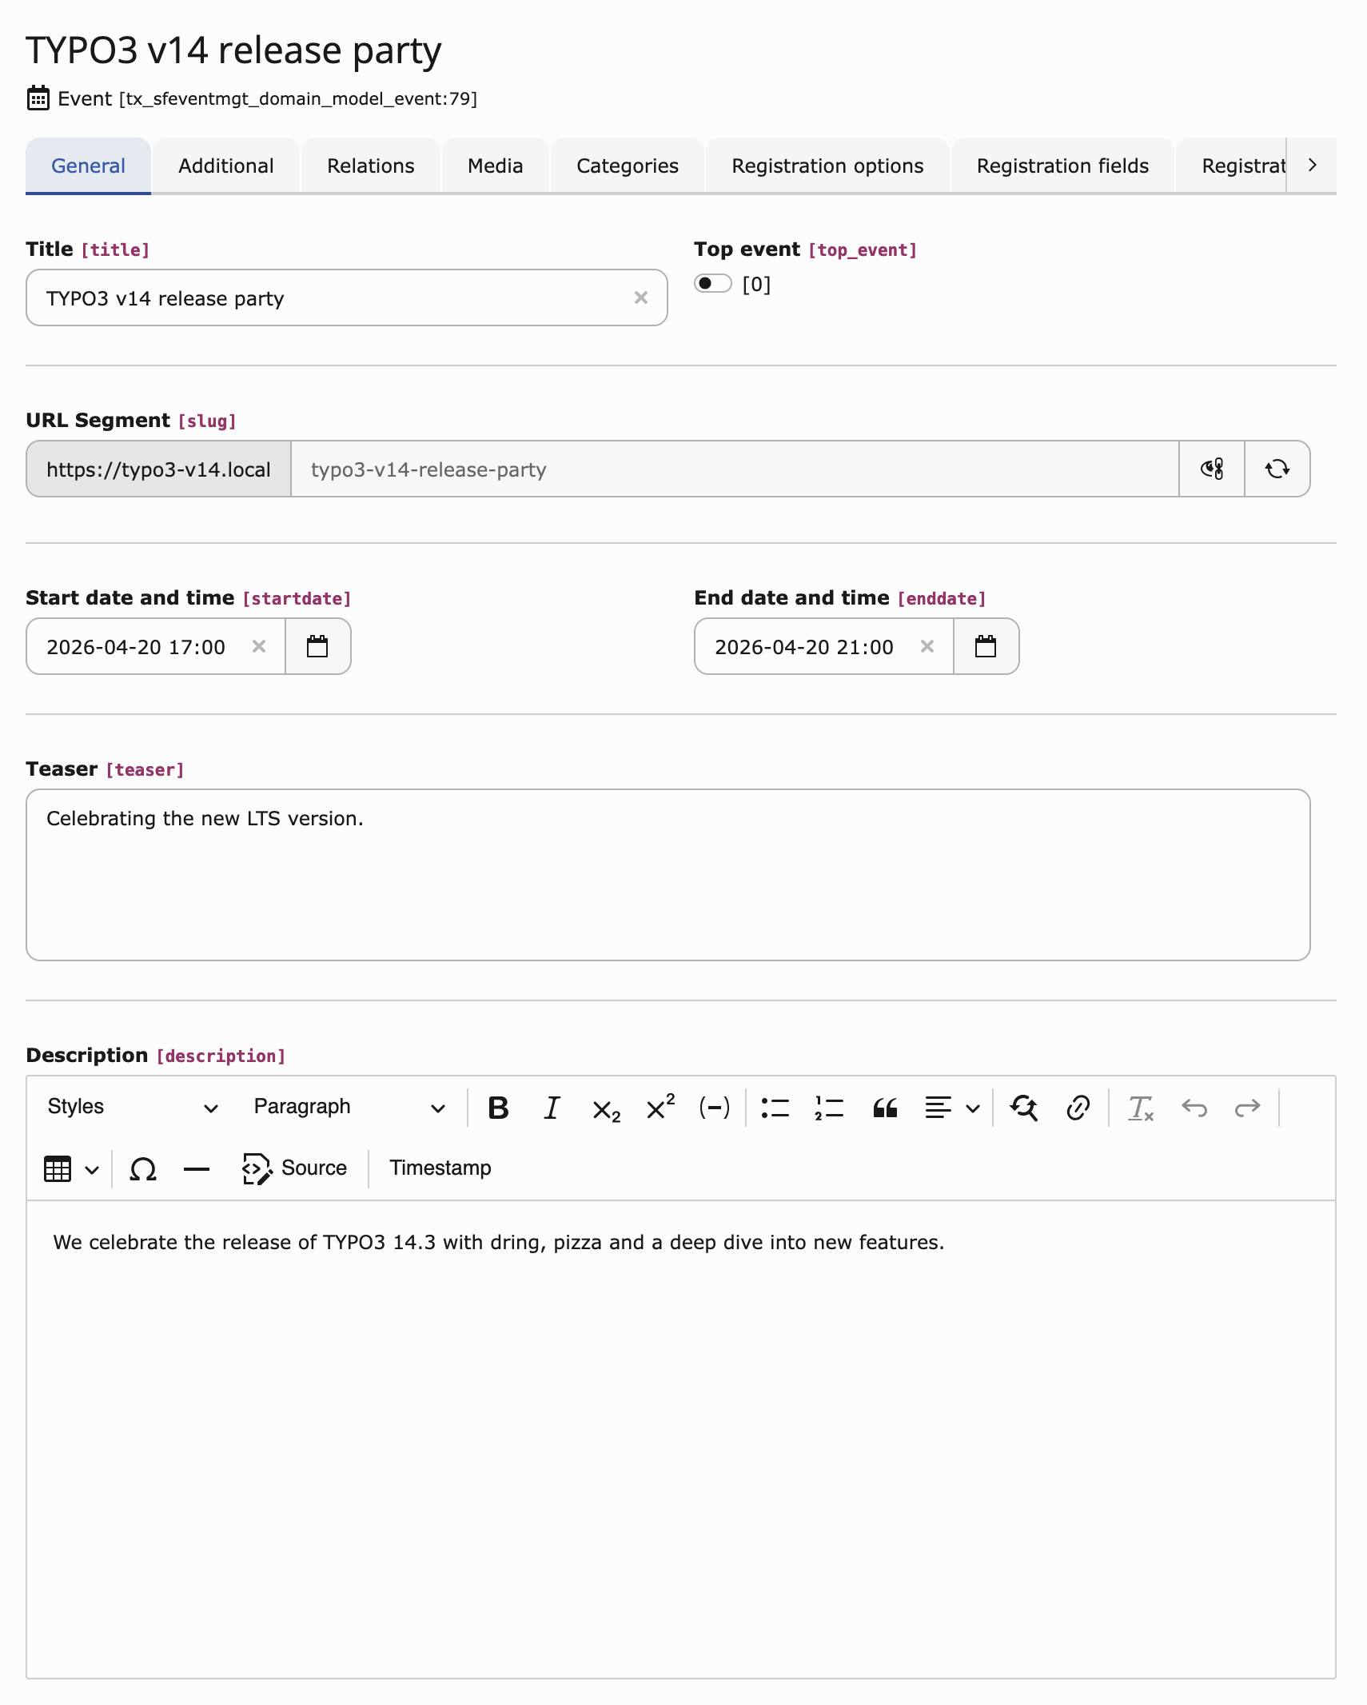The image size is (1367, 1705).
Task: Show the Registration fields tab
Action: pos(1062,166)
